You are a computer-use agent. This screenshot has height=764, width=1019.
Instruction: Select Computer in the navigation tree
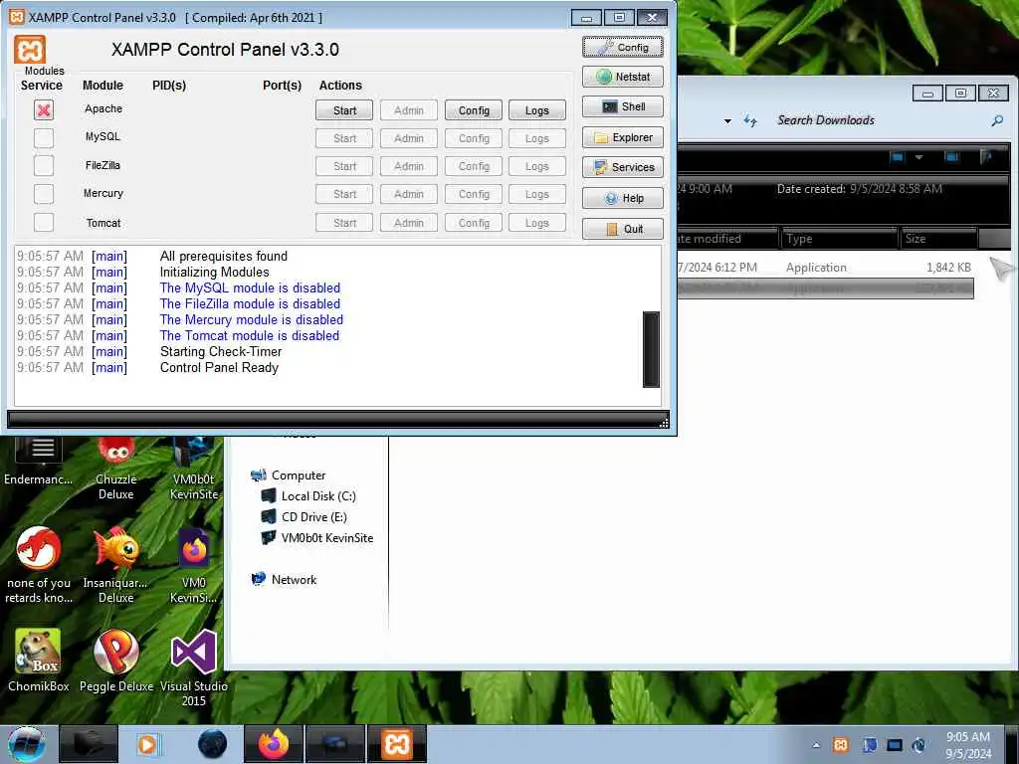[288, 476]
